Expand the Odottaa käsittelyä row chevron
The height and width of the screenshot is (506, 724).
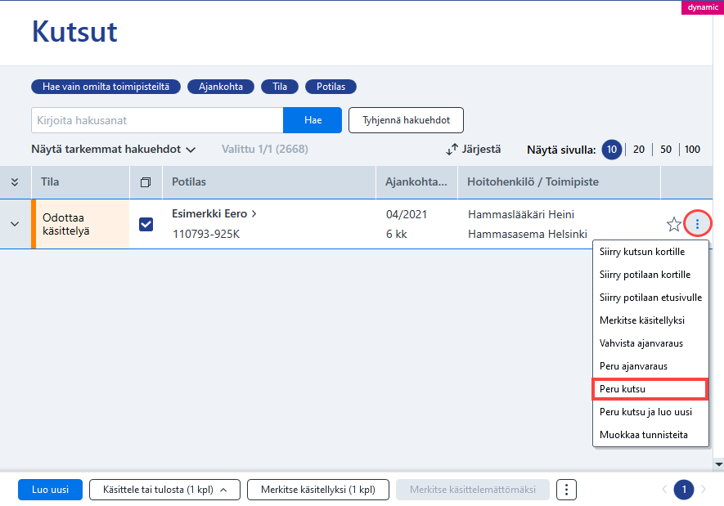pyautogui.click(x=15, y=224)
